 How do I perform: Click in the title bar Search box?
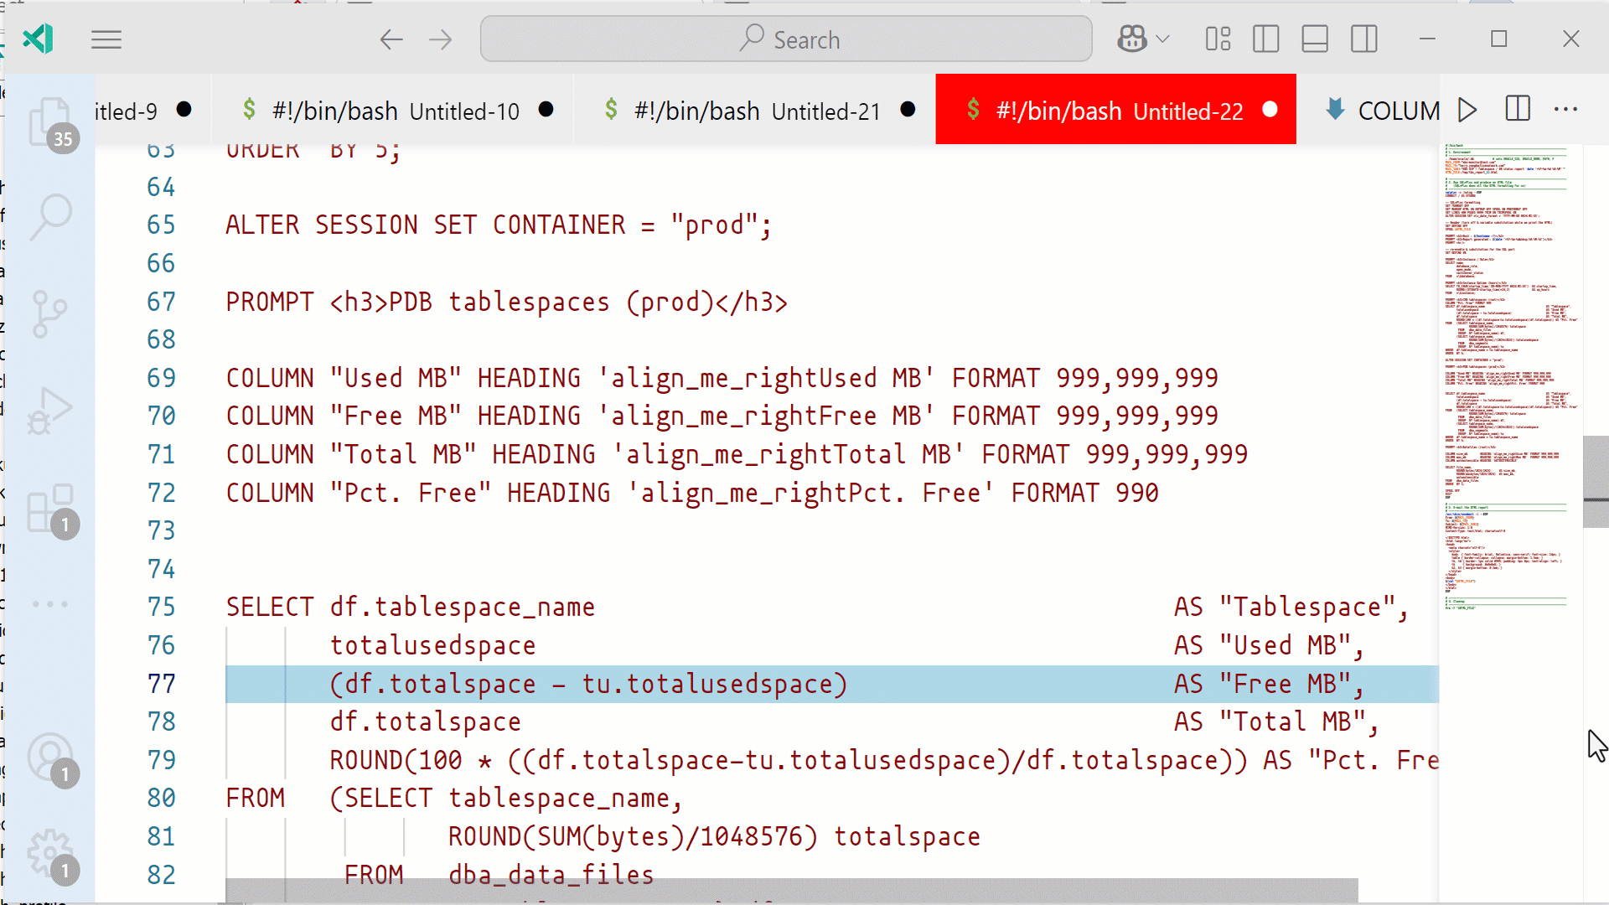tap(786, 39)
